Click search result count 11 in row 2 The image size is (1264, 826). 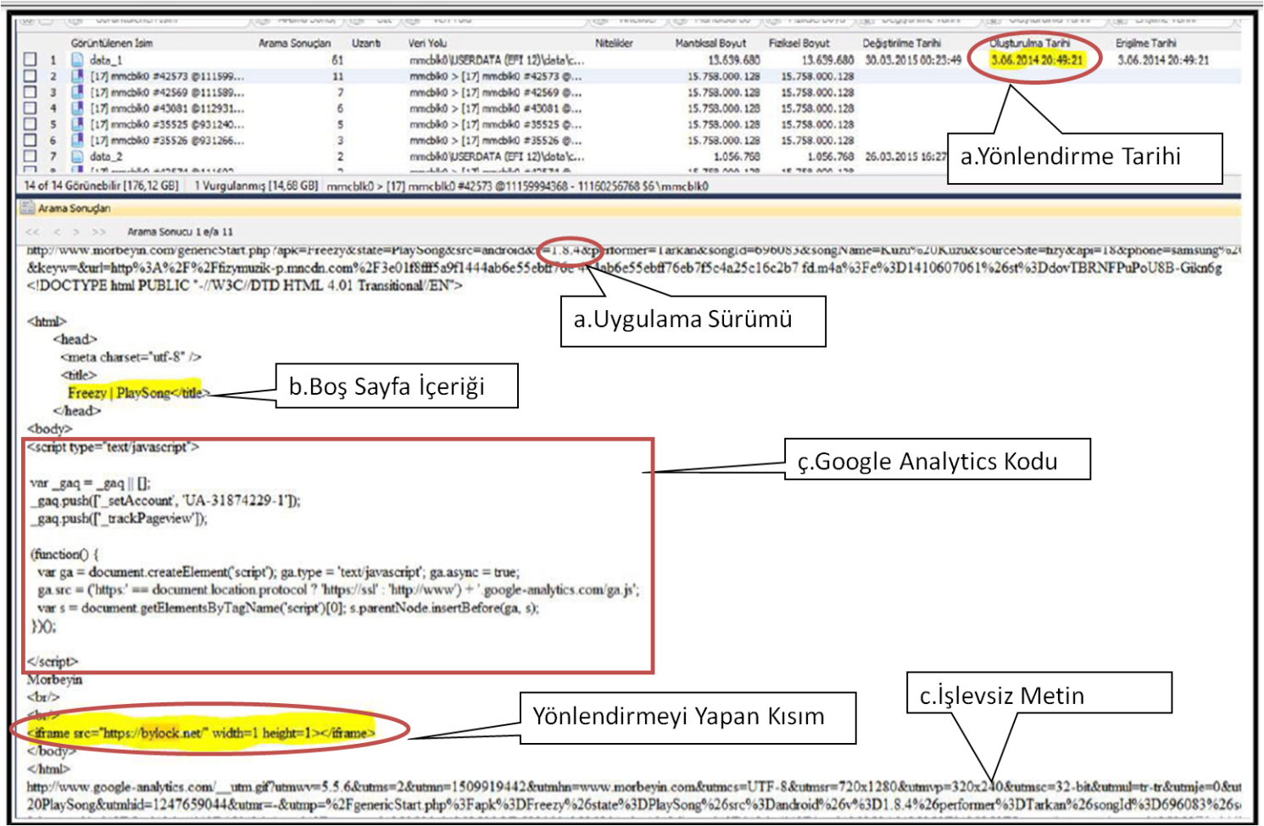tap(338, 76)
